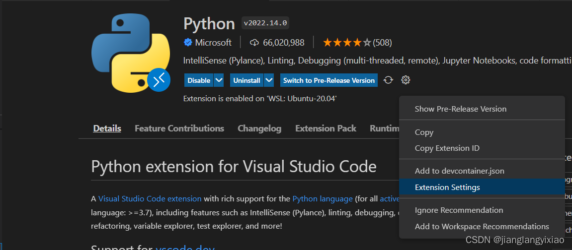Screen dimensions: 572x250
Task: Choose Add to devcontainer.json
Action: click(x=459, y=171)
